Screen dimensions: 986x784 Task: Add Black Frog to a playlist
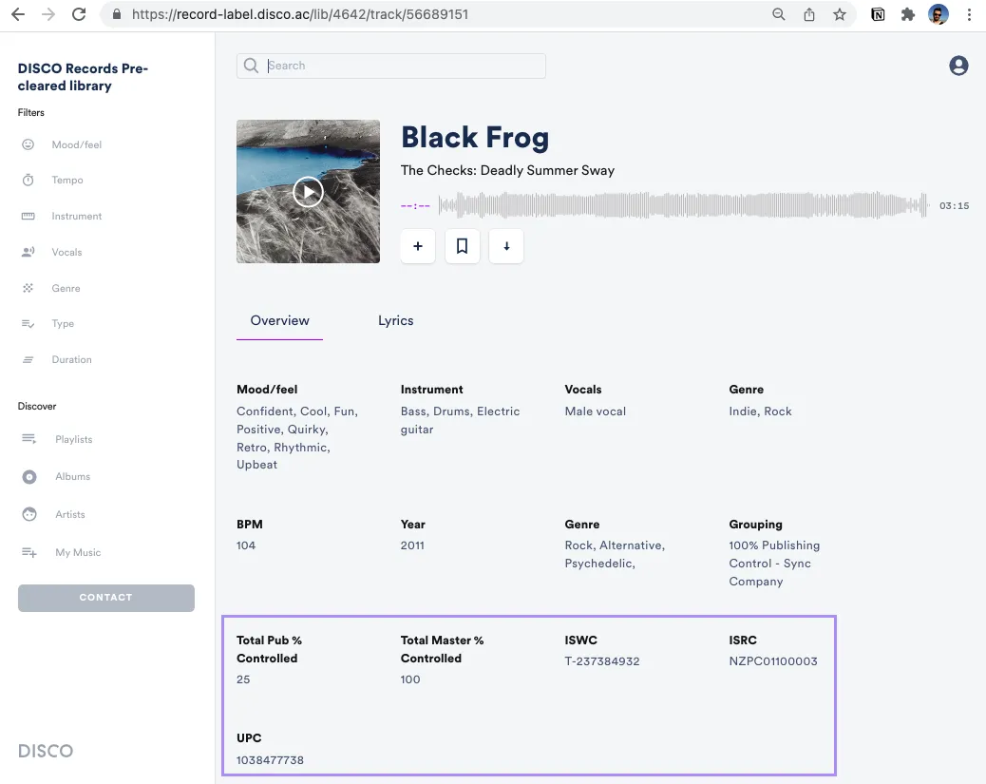click(418, 246)
